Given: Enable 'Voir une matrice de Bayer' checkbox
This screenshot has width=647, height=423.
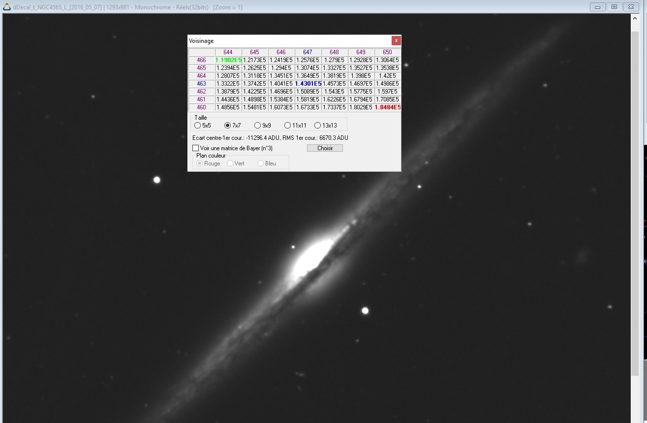Looking at the screenshot, I should click(195, 148).
